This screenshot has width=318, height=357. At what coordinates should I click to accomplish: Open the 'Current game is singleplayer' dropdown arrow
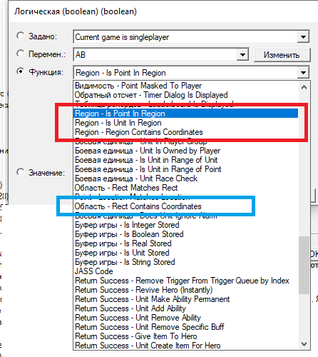pyautogui.click(x=303, y=37)
